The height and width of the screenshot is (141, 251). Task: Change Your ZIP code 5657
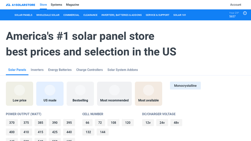pyautogui.click(x=234, y=15)
